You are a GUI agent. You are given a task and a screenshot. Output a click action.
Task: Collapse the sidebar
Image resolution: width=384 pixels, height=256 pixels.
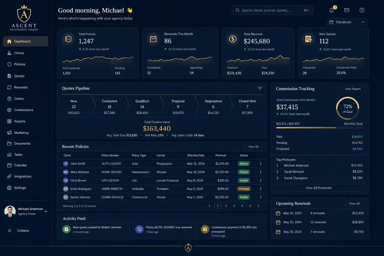click(x=19, y=230)
